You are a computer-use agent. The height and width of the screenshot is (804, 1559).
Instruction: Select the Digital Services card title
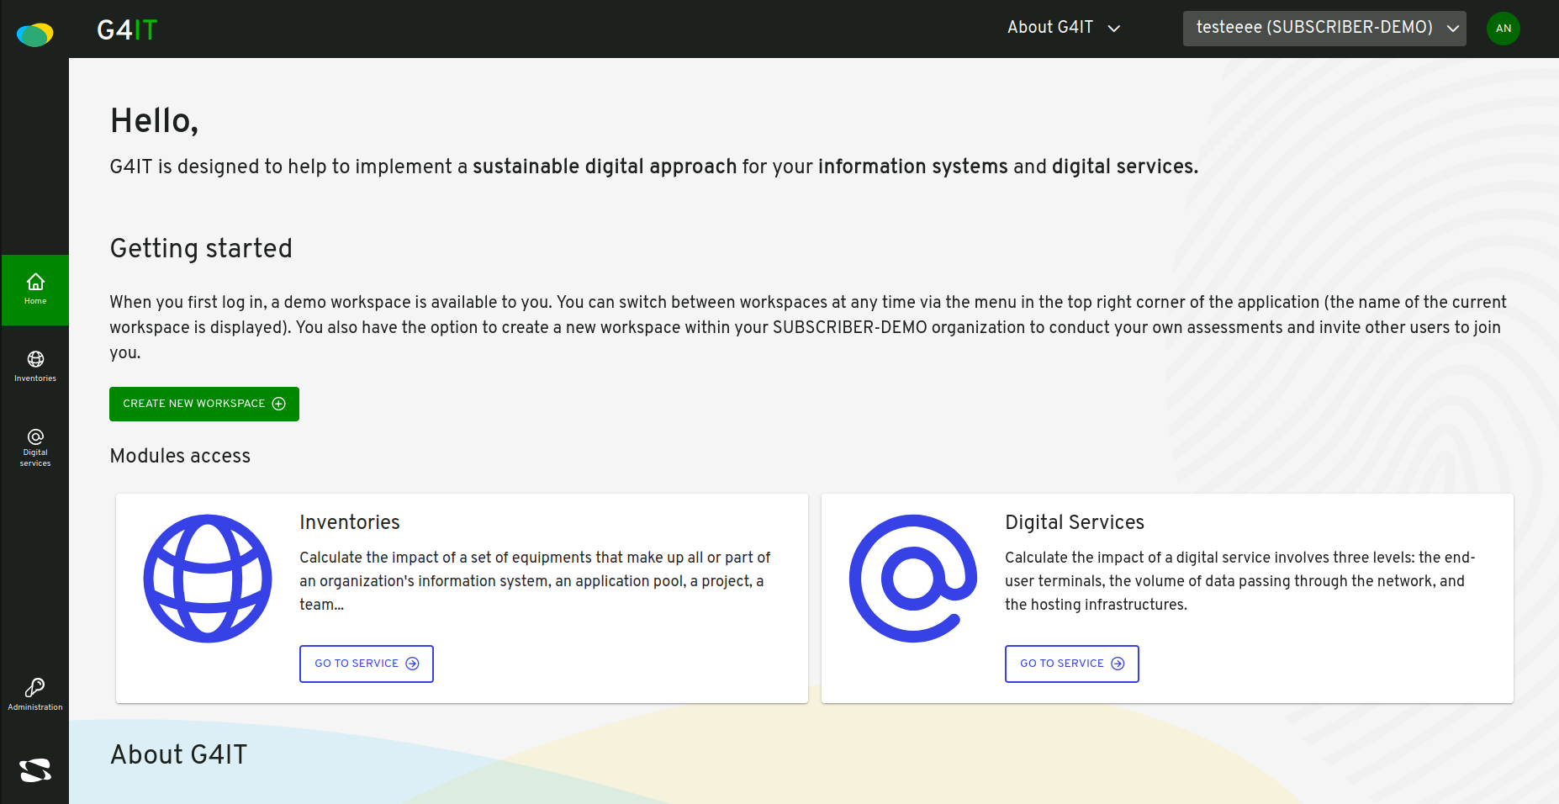pyautogui.click(x=1075, y=522)
